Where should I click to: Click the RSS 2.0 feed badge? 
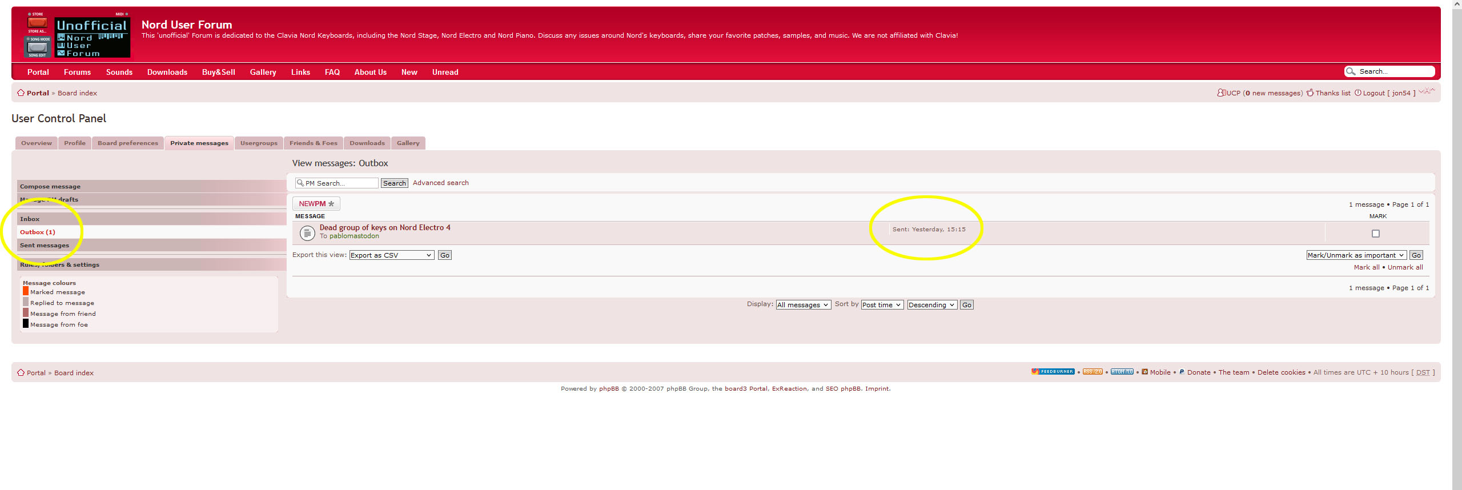point(1093,372)
